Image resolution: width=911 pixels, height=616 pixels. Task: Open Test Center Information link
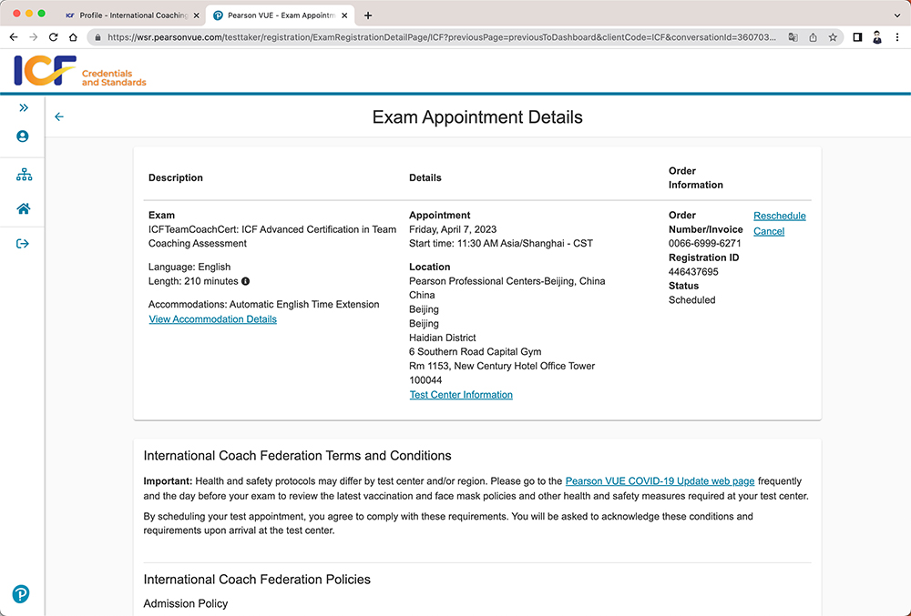[461, 395]
